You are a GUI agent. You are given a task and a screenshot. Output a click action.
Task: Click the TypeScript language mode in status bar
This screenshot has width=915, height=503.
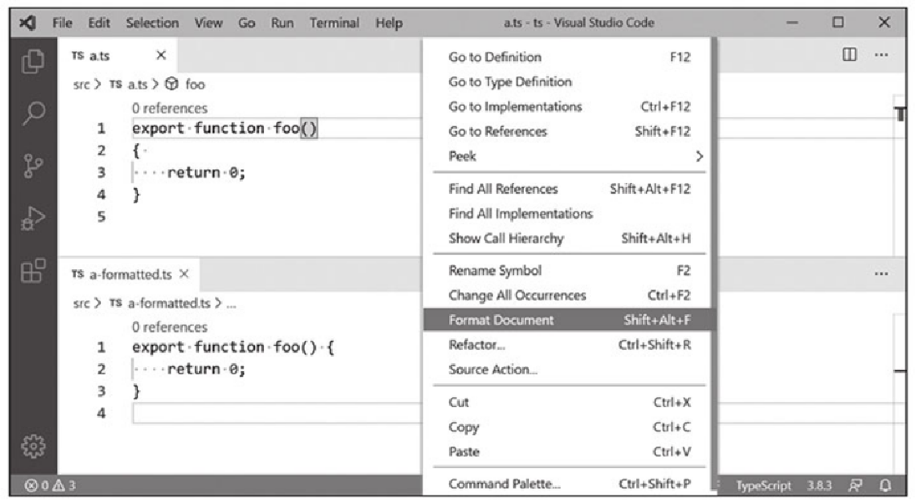(763, 485)
